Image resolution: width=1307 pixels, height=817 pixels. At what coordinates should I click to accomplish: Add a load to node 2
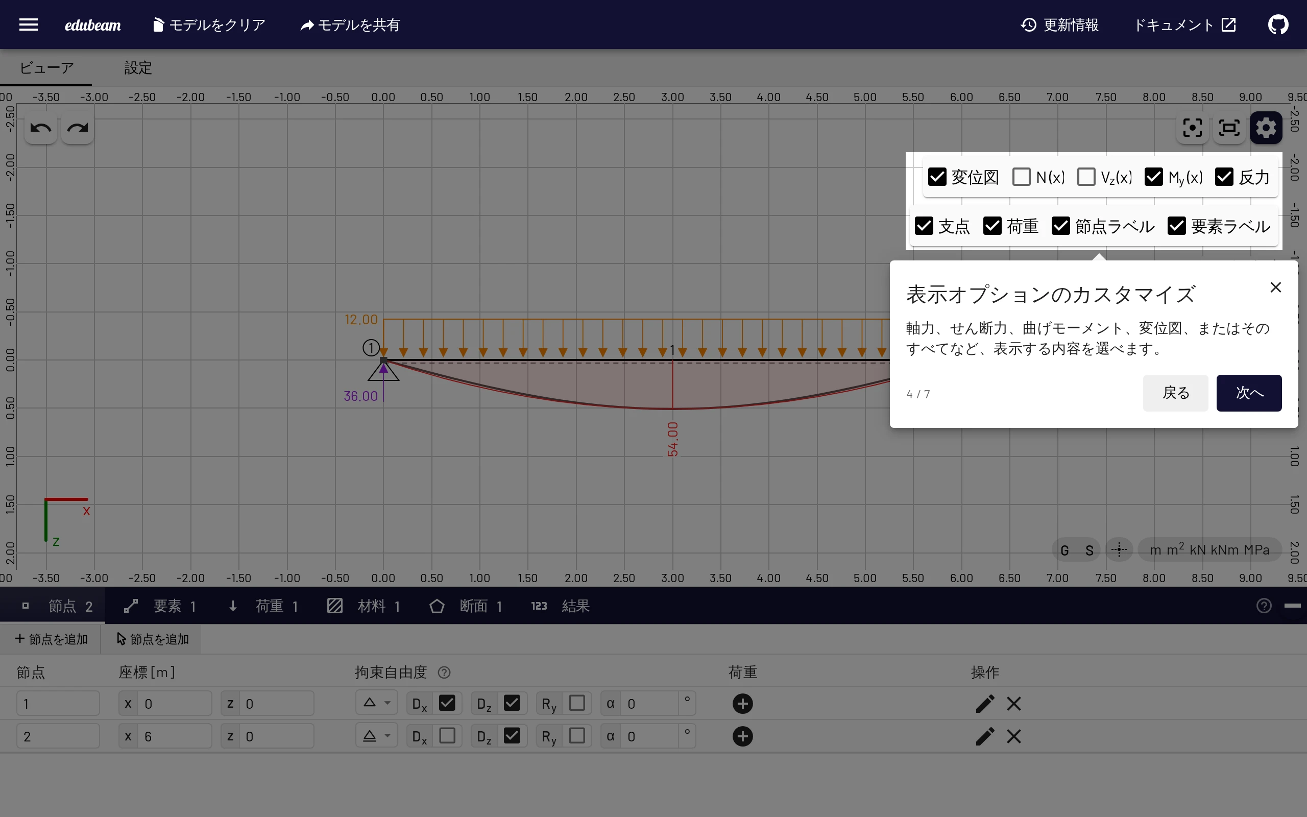pyautogui.click(x=743, y=736)
